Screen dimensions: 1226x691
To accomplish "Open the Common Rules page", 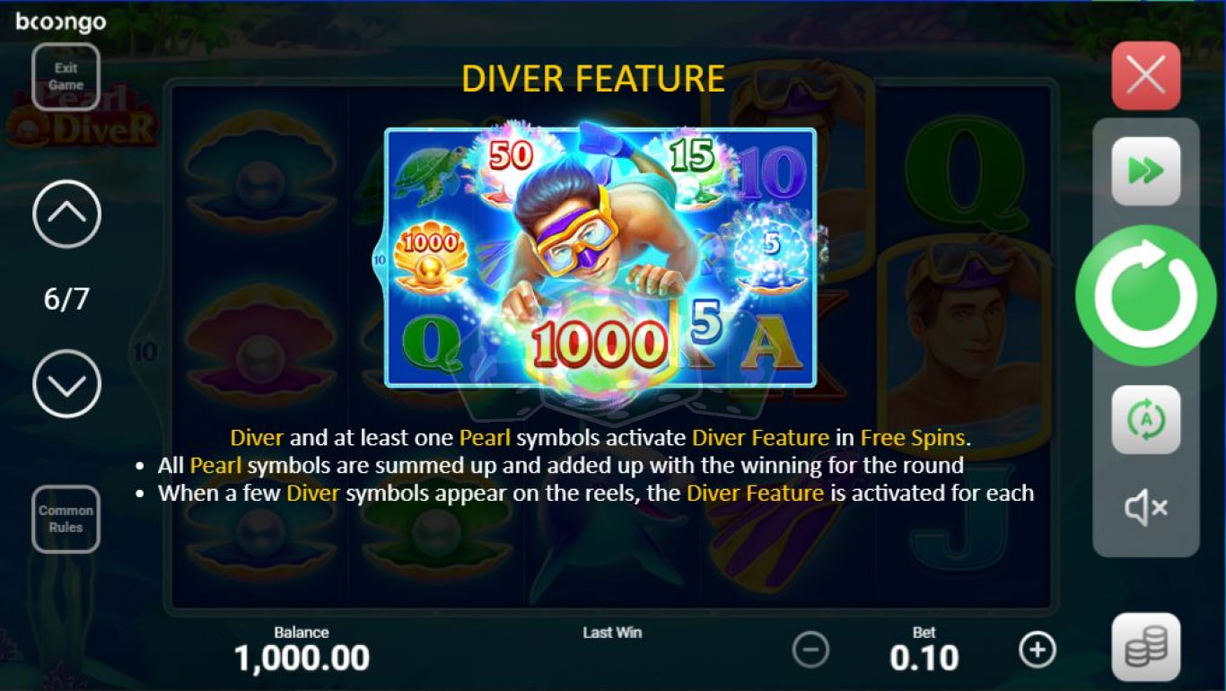I will click(x=66, y=519).
